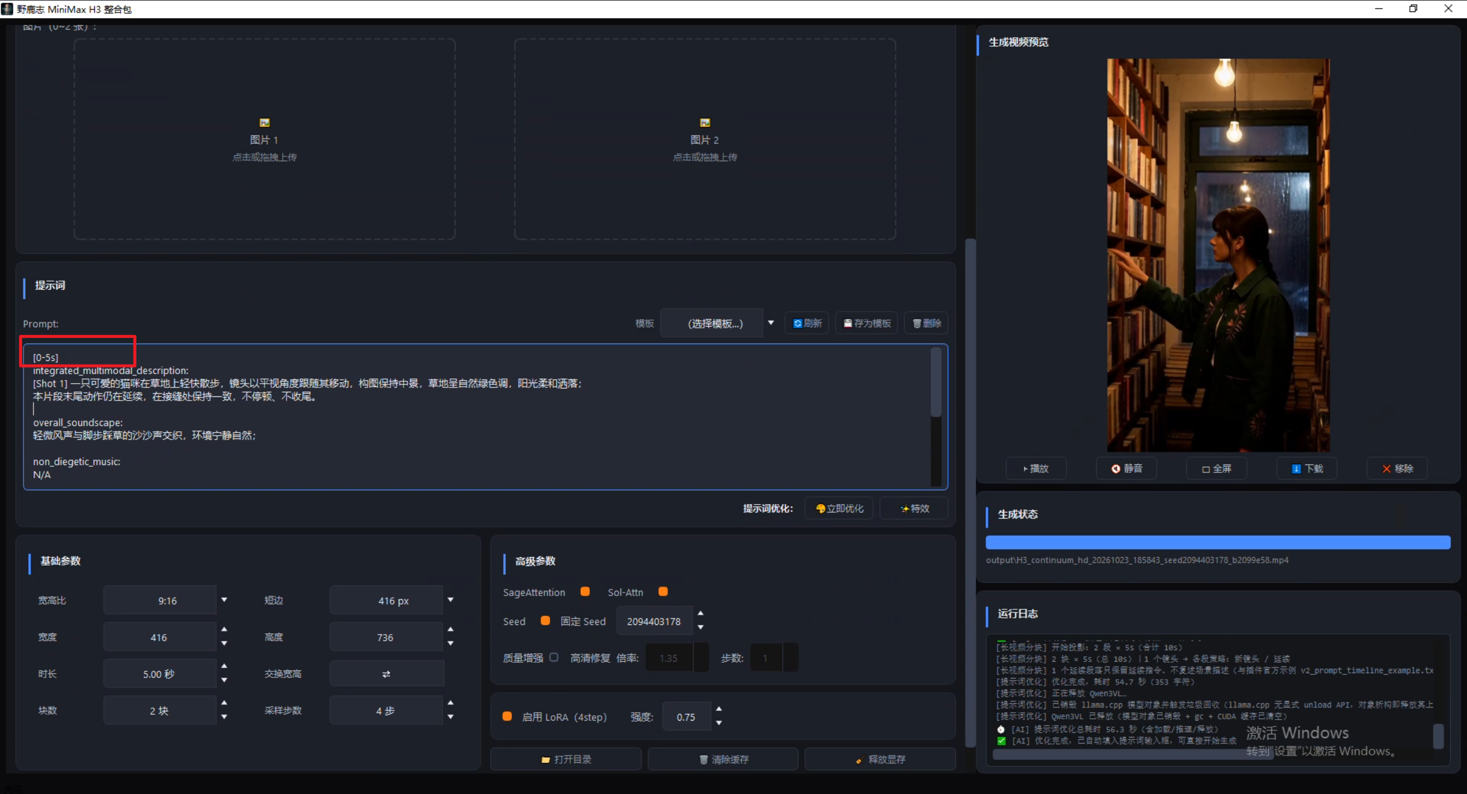Click the 打开目录 button
The width and height of the screenshot is (1467, 794).
coord(566,759)
